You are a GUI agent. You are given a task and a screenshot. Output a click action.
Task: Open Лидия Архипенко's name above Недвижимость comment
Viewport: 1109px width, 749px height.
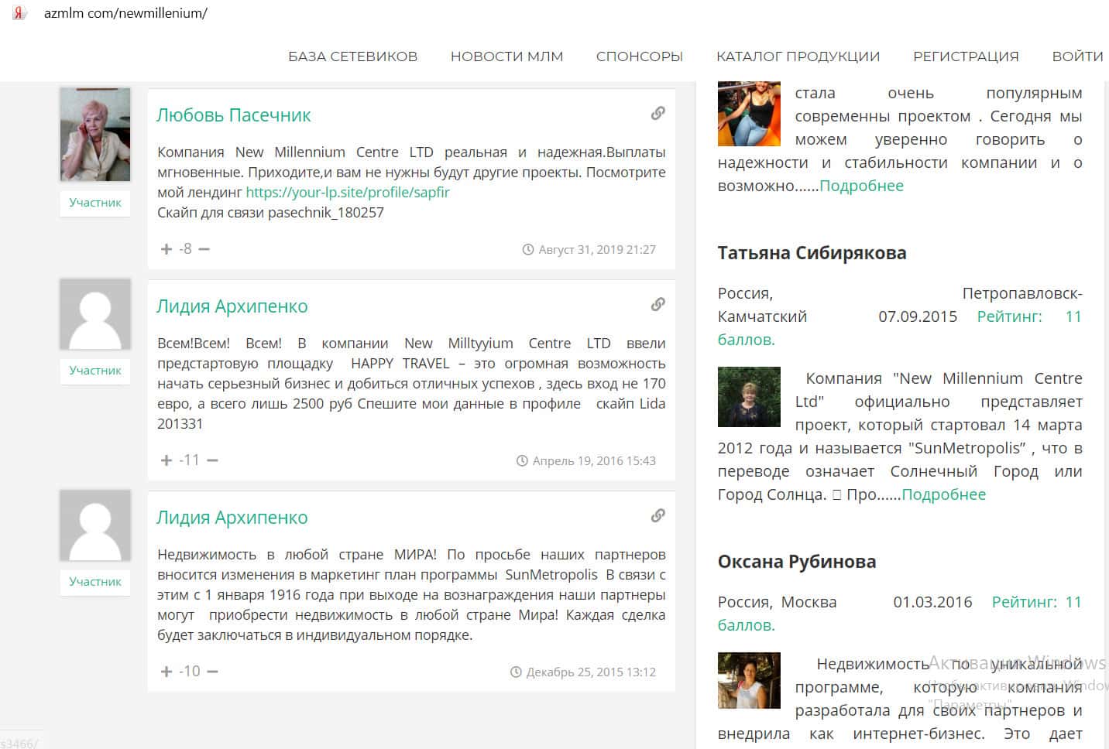[232, 518]
